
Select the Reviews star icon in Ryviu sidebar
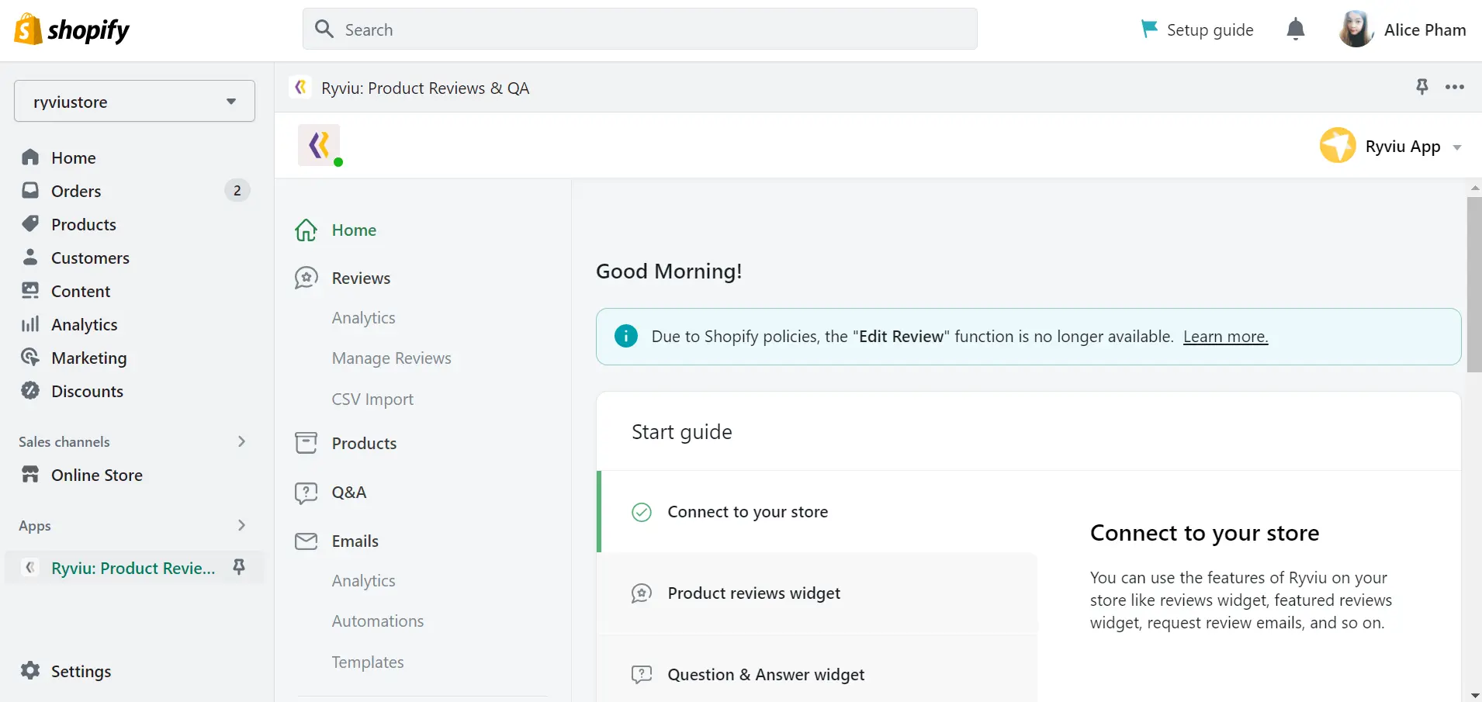click(x=306, y=278)
